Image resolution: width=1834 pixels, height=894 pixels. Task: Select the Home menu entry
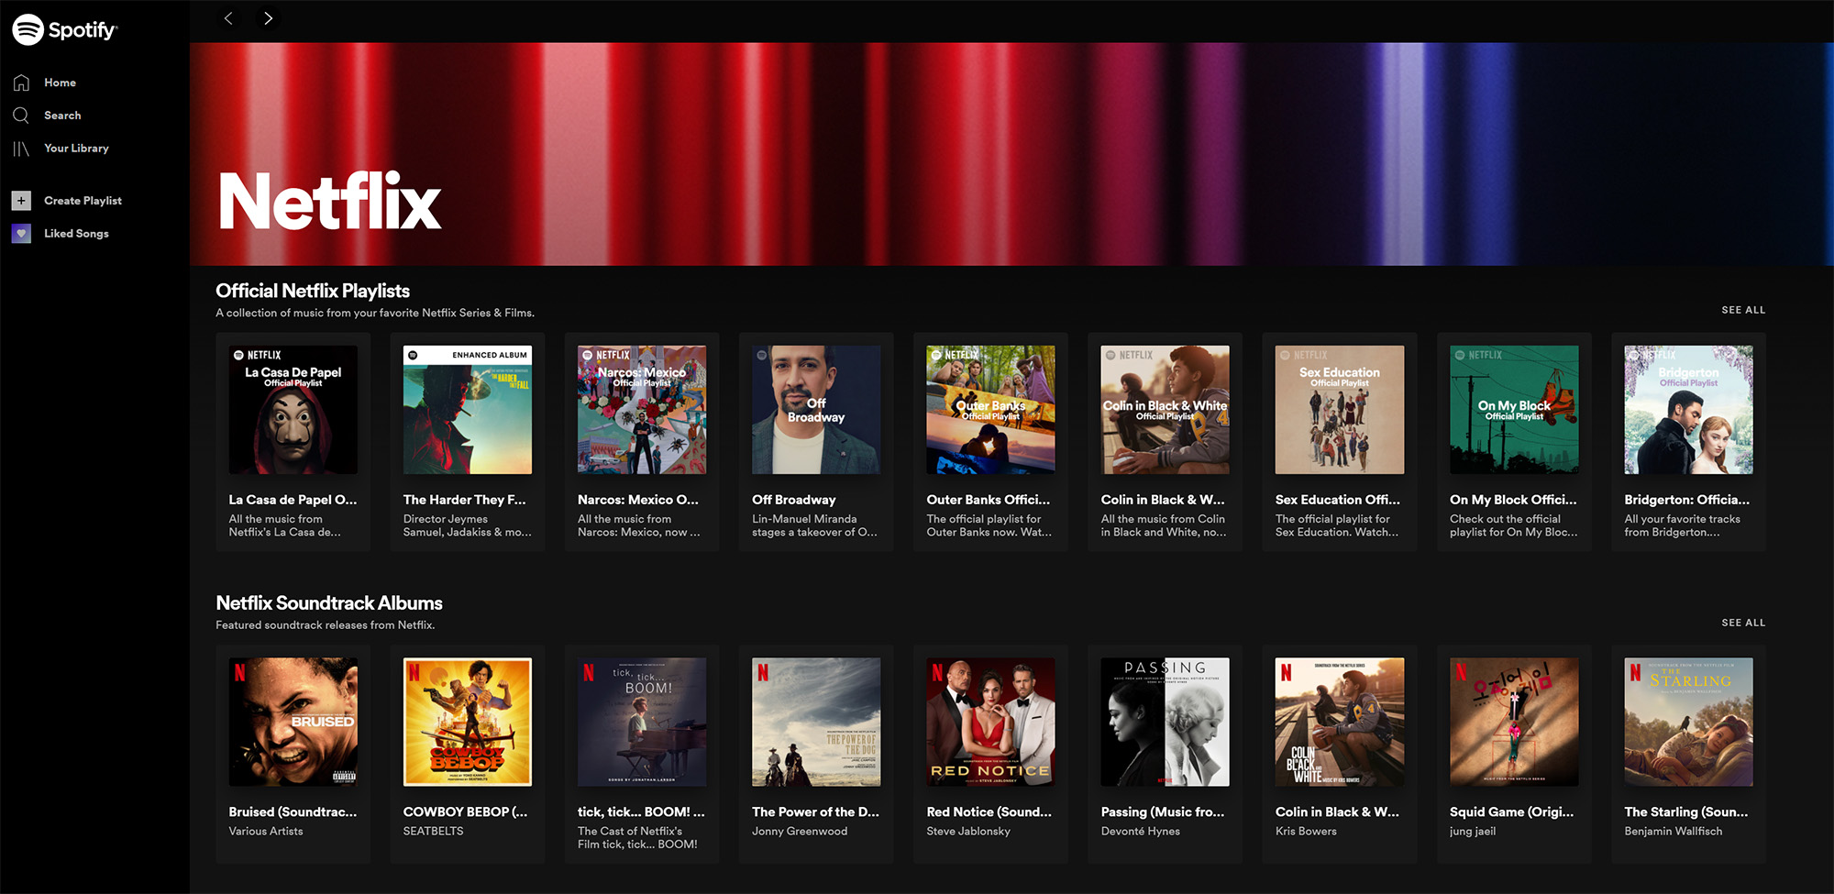(60, 82)
